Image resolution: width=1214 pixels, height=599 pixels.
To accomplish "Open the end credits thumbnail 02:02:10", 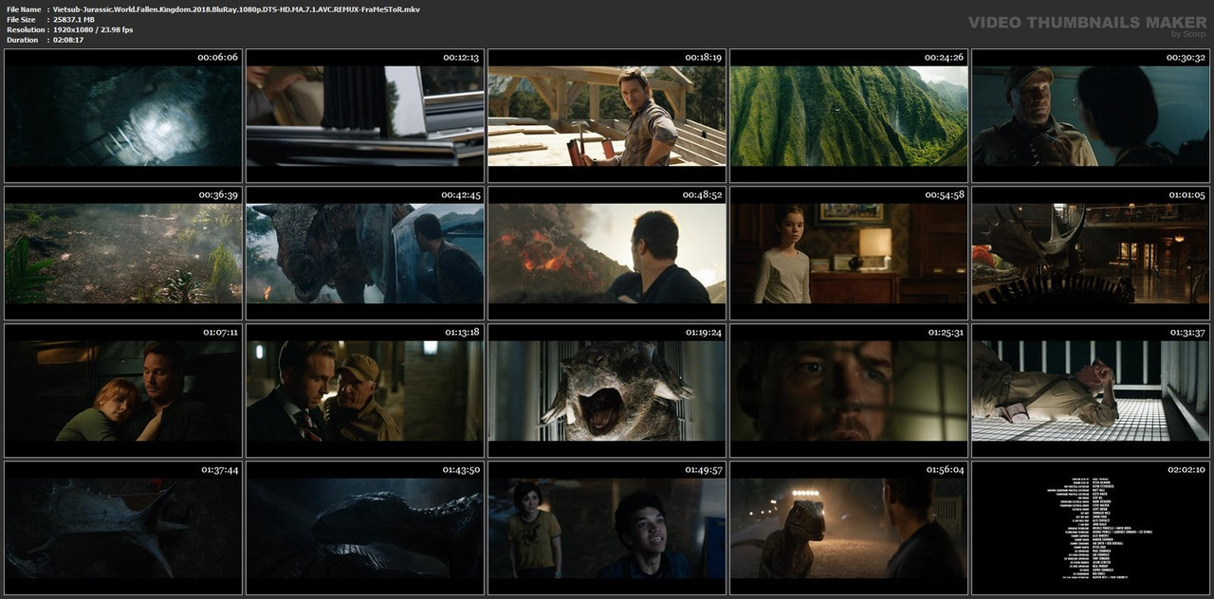I will click(x=1091, y=528).
